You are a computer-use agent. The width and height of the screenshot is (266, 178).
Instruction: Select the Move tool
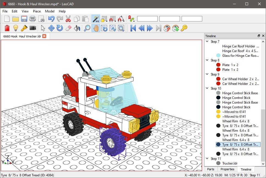click(x=51, y=28)
